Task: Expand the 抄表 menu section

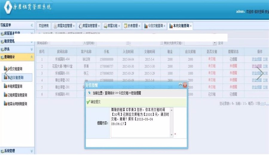Action: click(32, 49)
